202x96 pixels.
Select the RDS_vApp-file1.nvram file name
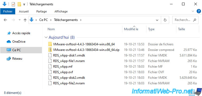(69, 61)
